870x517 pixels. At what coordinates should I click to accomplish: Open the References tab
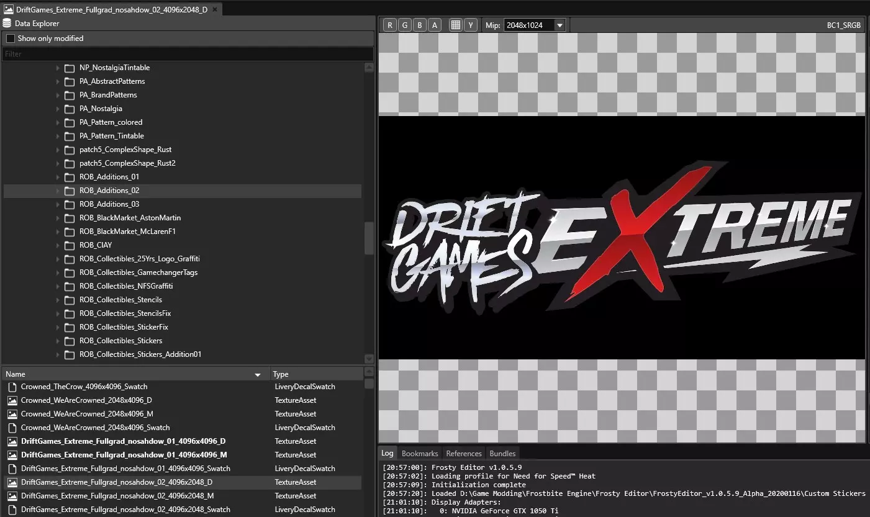pyautogui.click(x=464, y=453)
